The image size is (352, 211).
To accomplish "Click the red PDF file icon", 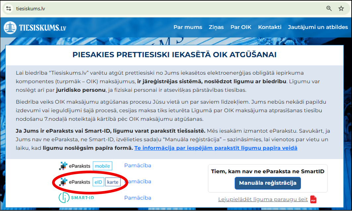I will (x=313, y=199).
